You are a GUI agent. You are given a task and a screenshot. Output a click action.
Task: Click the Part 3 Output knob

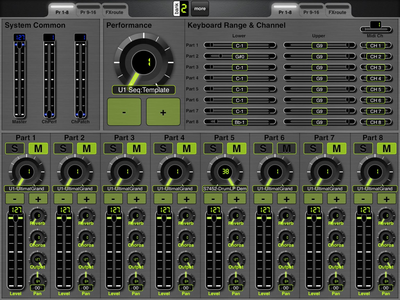coord(136,259)
